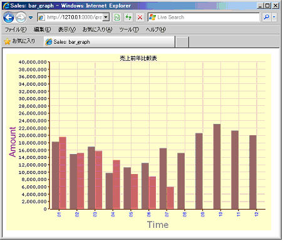Select the Sales: bar_graph tab
This screenshot has height=241, width=283.
click(110, 42)
